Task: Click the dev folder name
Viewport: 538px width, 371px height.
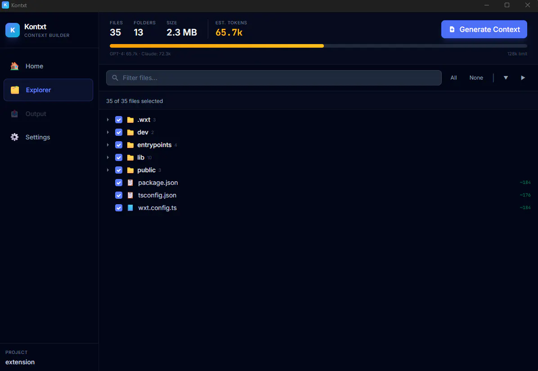Action: pos(143,132)
